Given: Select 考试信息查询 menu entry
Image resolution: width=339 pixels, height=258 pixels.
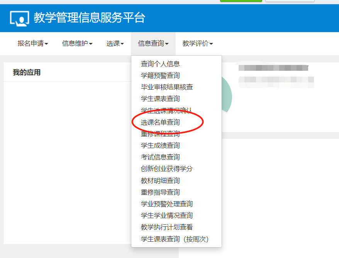Looking at the screenshot, I should (160, 157).
